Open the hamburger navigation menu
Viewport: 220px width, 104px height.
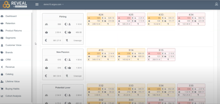37,4
